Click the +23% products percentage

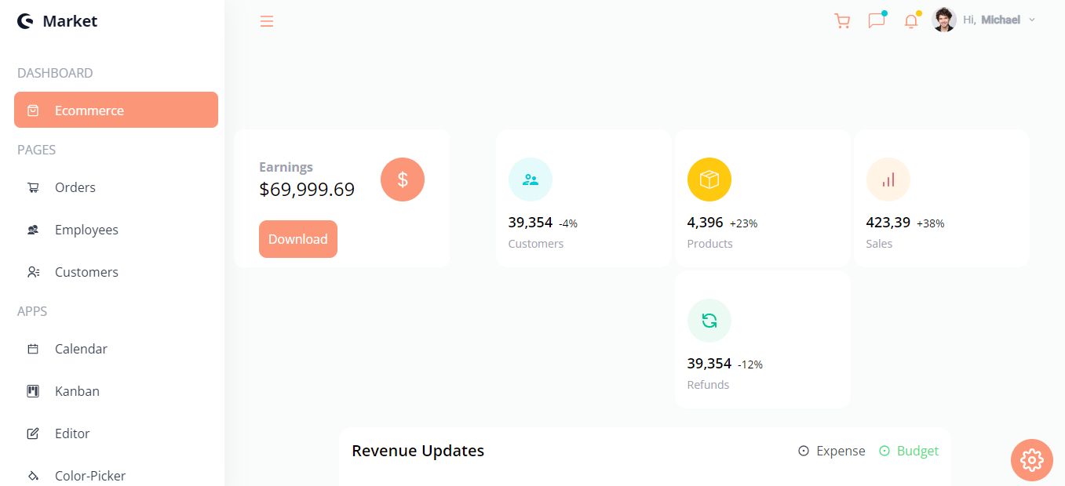pos(744,223)
